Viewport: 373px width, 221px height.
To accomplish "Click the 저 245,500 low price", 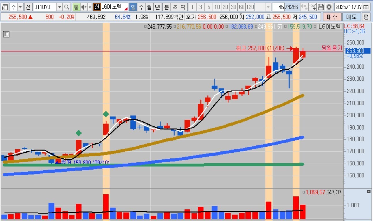I will (x=304, y=17).
